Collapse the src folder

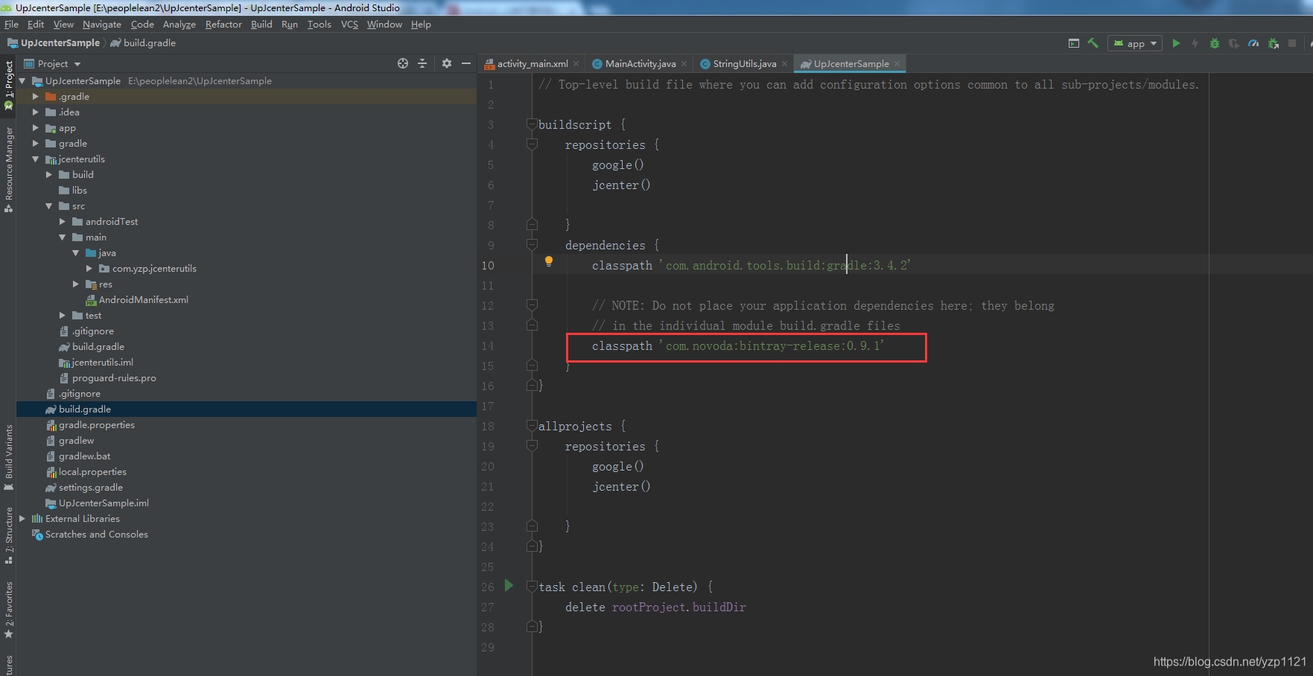coord(48,206)
